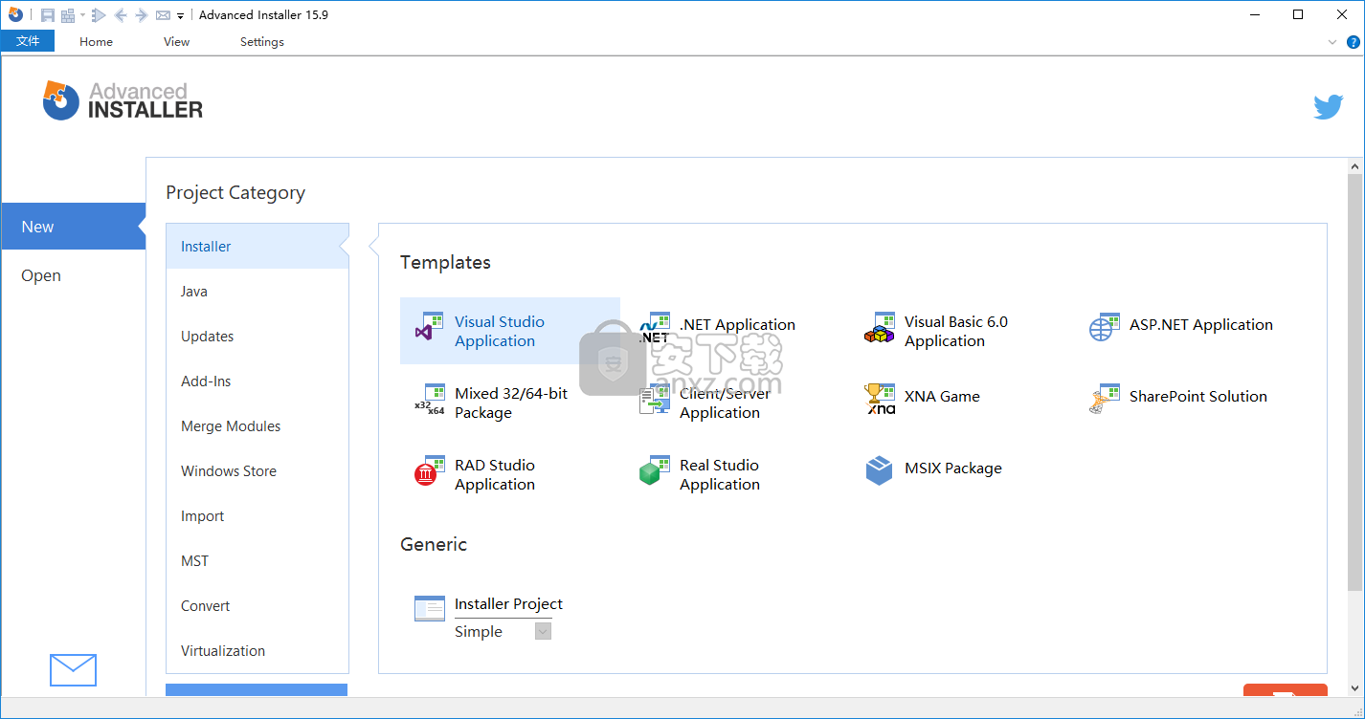Screen dimensions: 1365x719
Task: Click the Templates section heading
Action: [445, 262]
